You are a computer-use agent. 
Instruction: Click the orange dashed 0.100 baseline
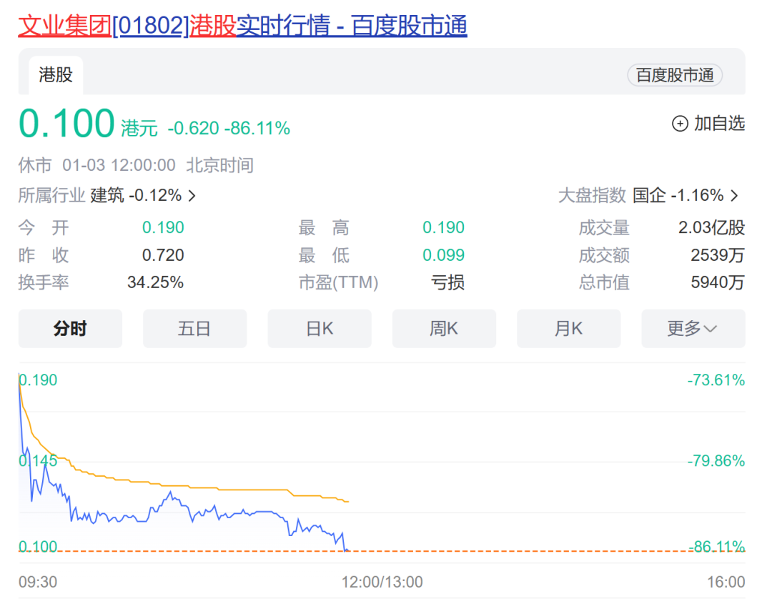pyautogui.click(x=500, y=551)
